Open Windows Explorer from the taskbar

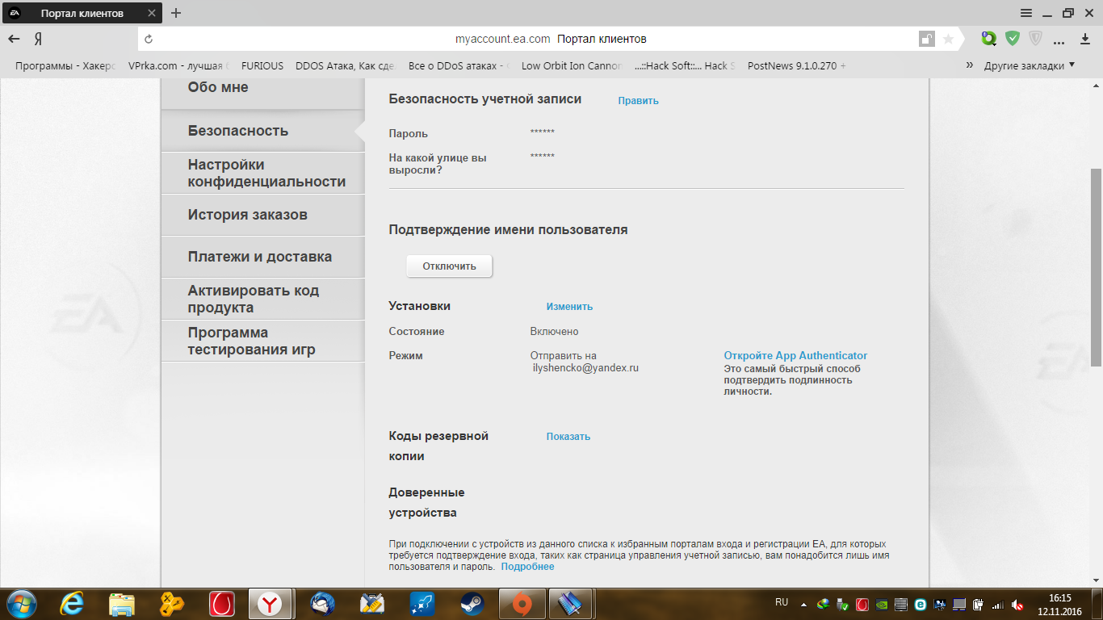(x=122, y=604)
